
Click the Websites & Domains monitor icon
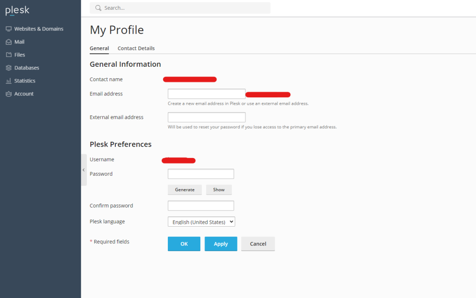(x=8, y=29)
